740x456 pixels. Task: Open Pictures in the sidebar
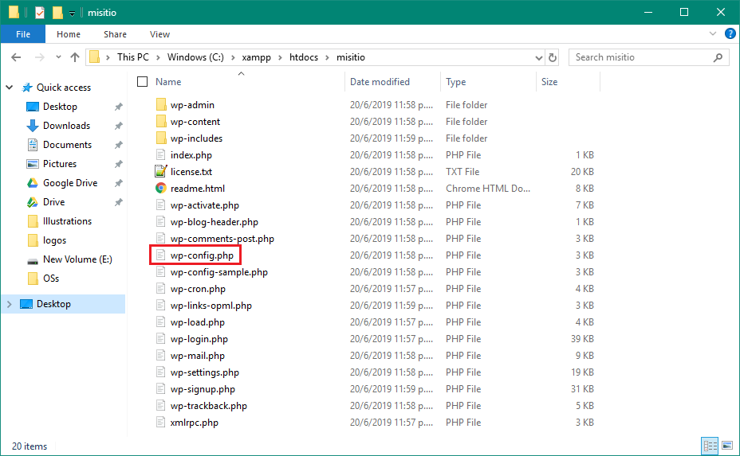(60, 163)
